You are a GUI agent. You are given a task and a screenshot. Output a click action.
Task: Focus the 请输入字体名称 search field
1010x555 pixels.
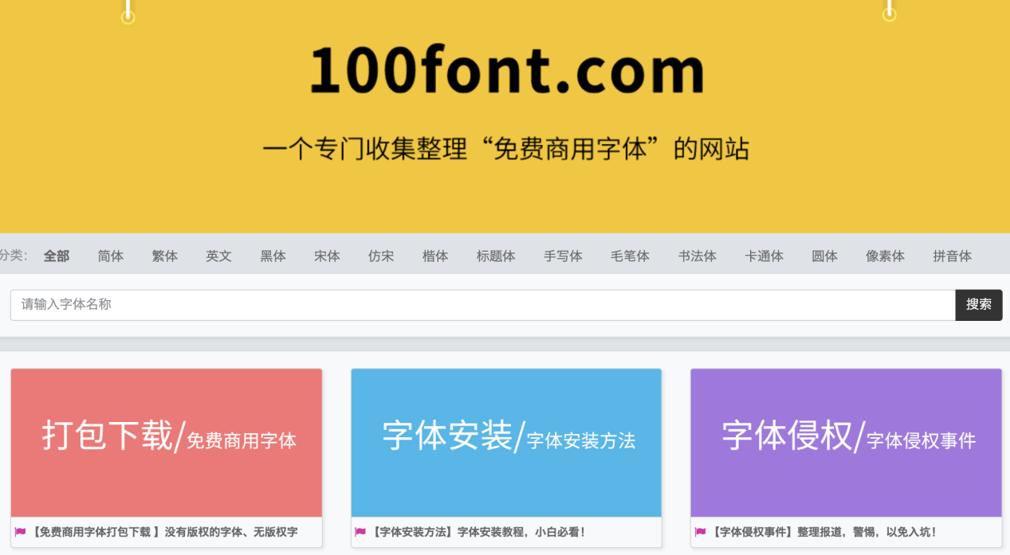pyautogui.click(x=482, y=304)
